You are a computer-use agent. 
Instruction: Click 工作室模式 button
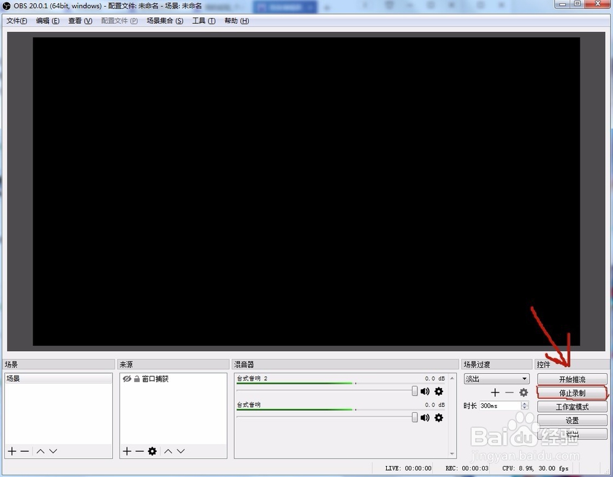[x=572, y=406]
